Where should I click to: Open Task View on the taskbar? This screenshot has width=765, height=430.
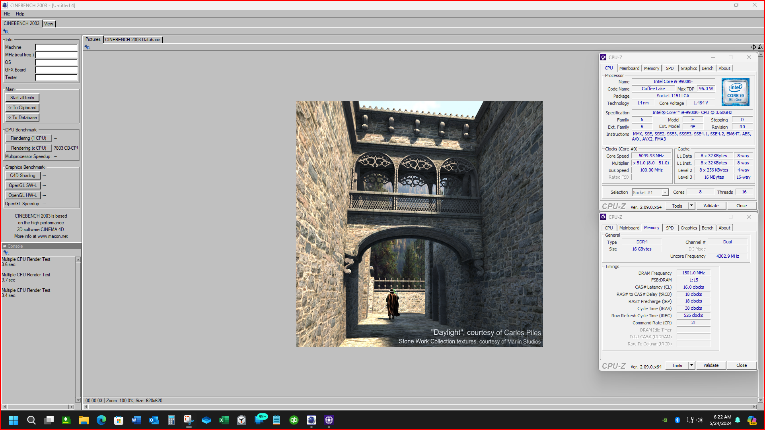coord(49,420)
